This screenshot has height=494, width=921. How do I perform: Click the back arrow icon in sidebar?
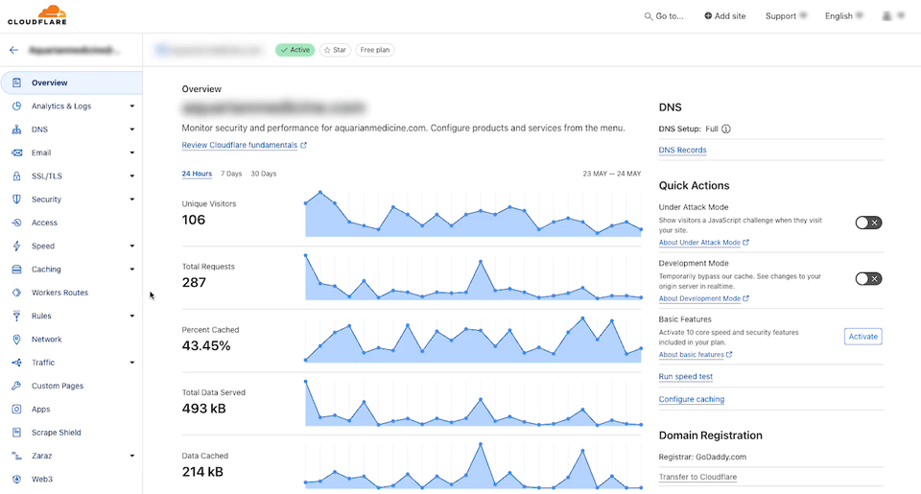click(x=14, y=50)
